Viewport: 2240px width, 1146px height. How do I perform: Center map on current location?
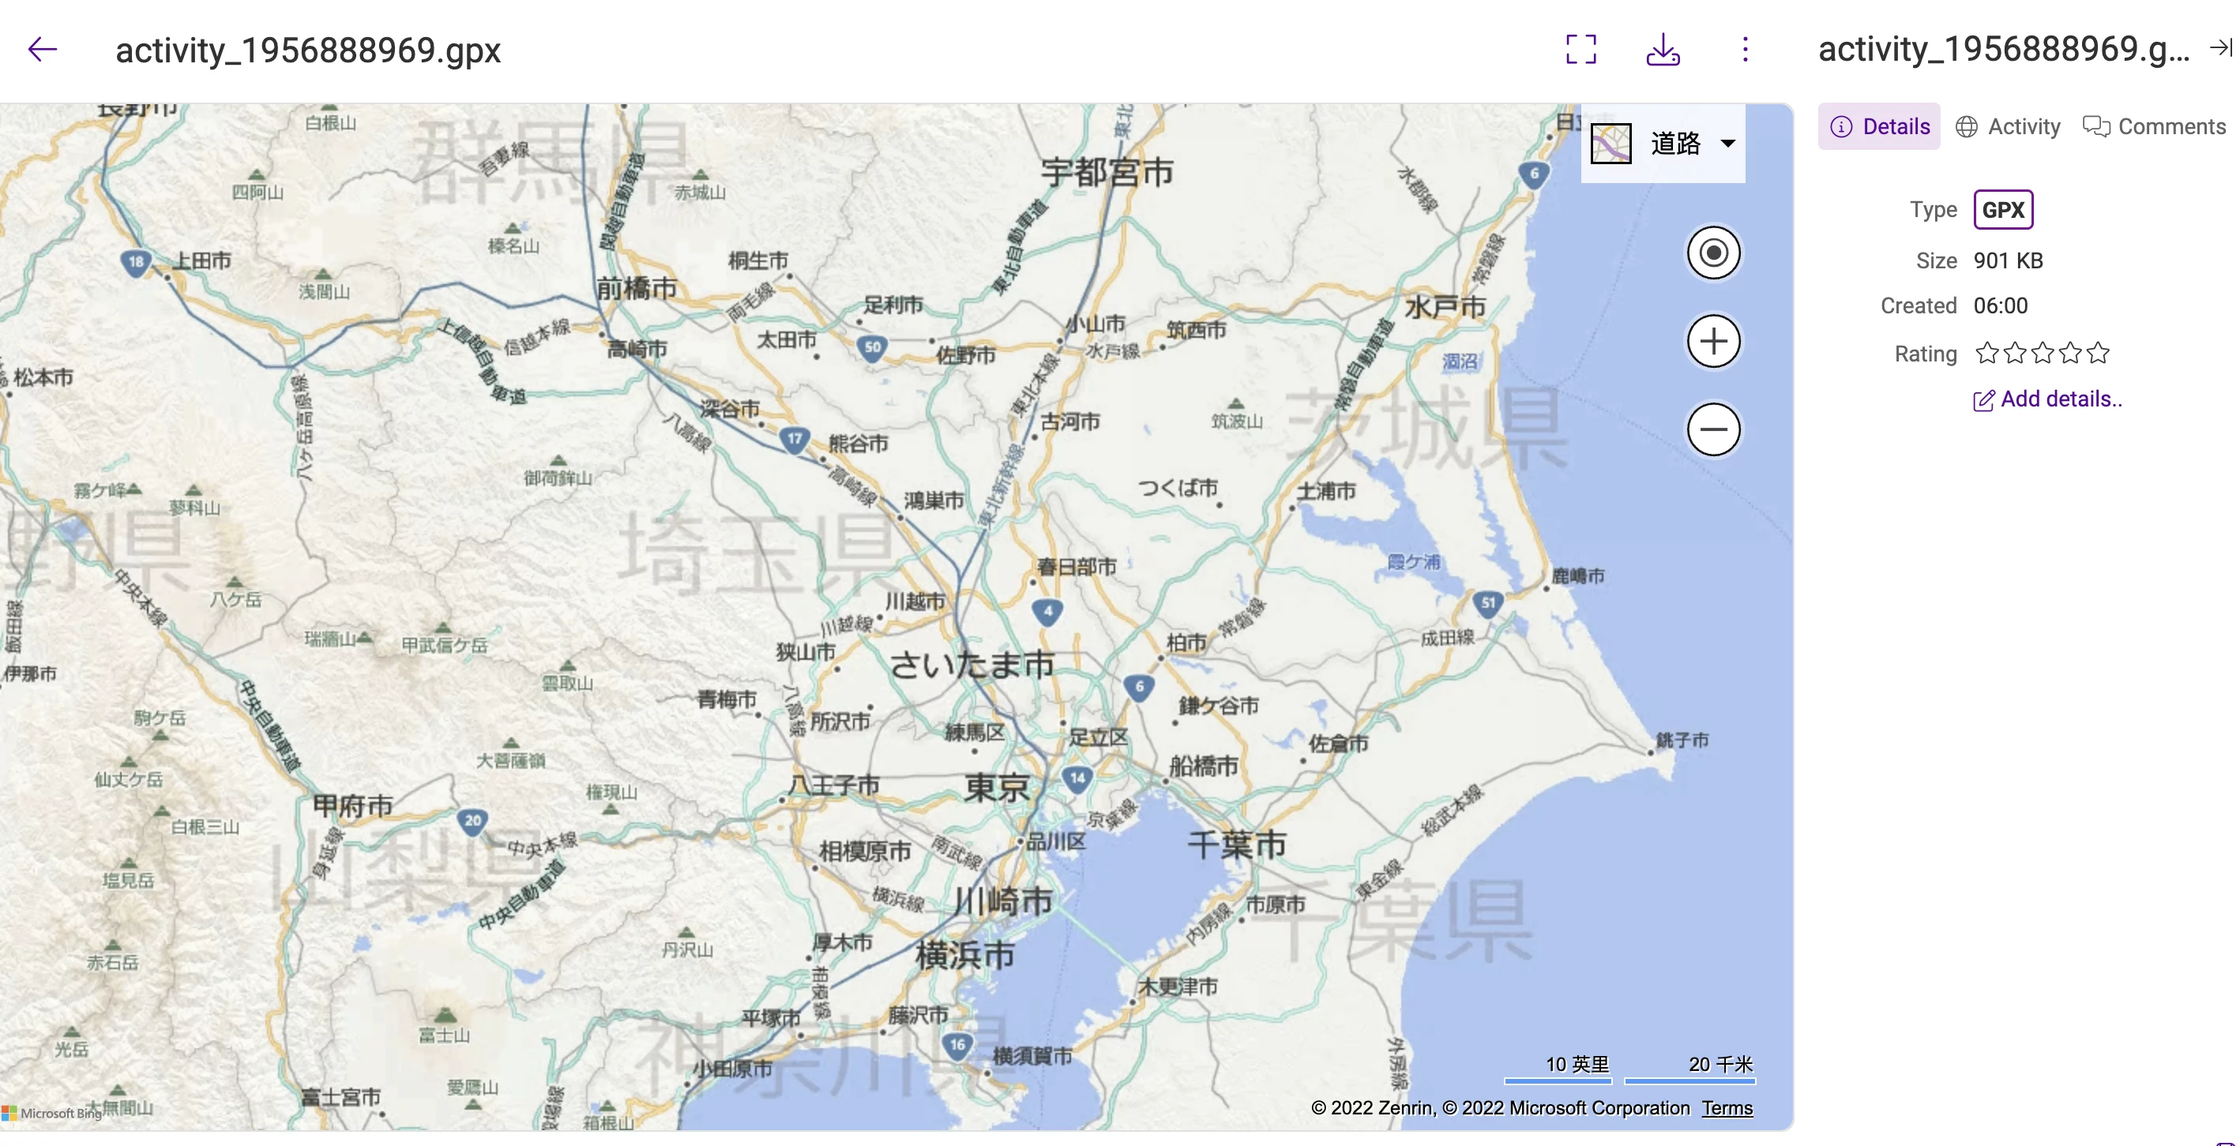coord(1712,253)
